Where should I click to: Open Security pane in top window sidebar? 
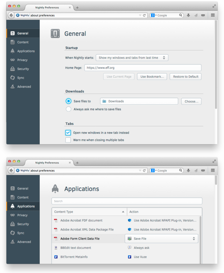(23, 69)
